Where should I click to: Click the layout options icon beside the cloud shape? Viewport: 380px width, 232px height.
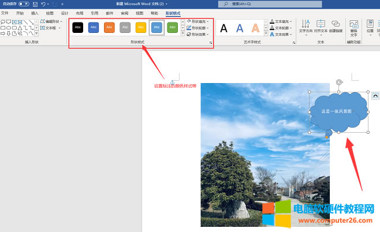(x=375, y=95)
